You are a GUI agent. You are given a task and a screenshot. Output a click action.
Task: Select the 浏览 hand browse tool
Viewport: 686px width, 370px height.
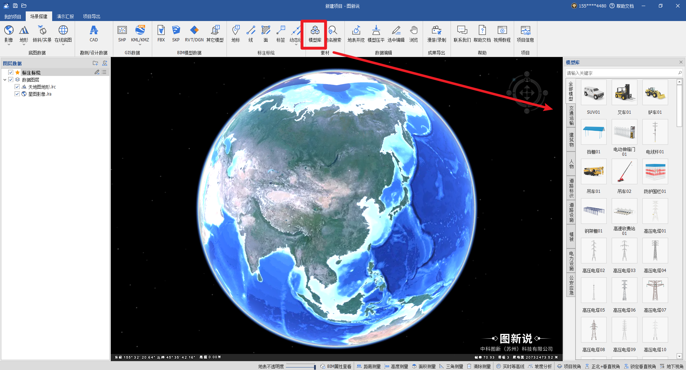click(x=413, y=34)
